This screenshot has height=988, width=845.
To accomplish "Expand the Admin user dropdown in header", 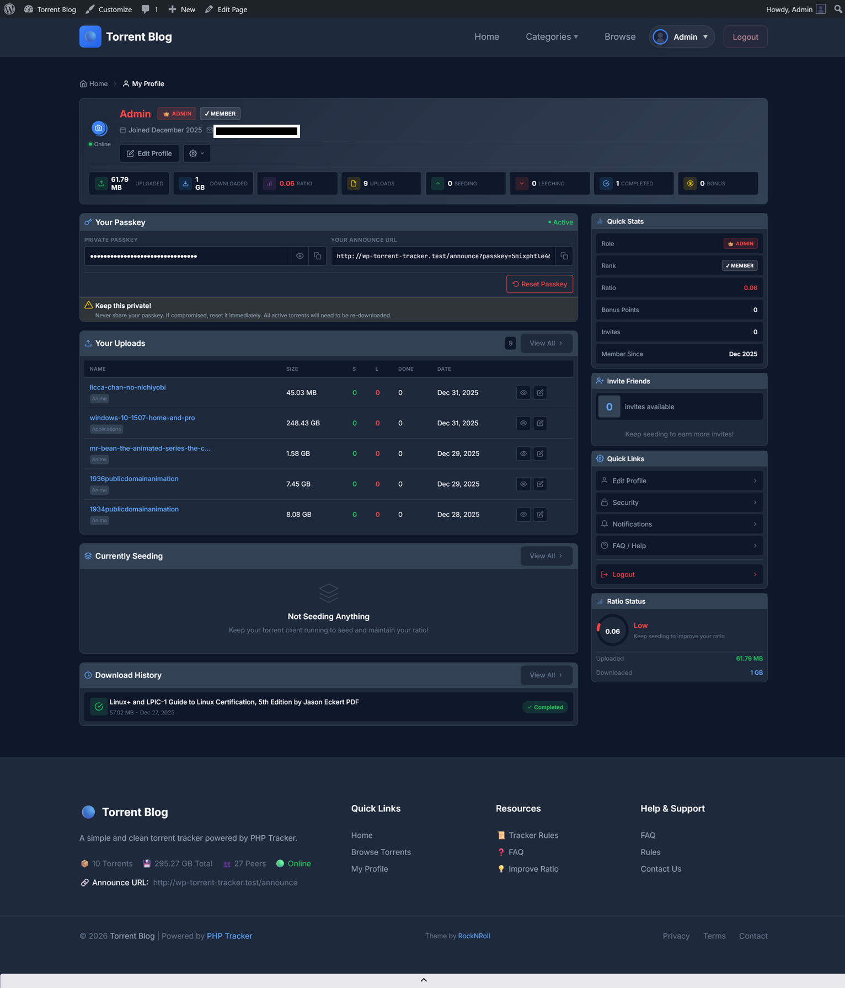I will [x=682, y=36].
